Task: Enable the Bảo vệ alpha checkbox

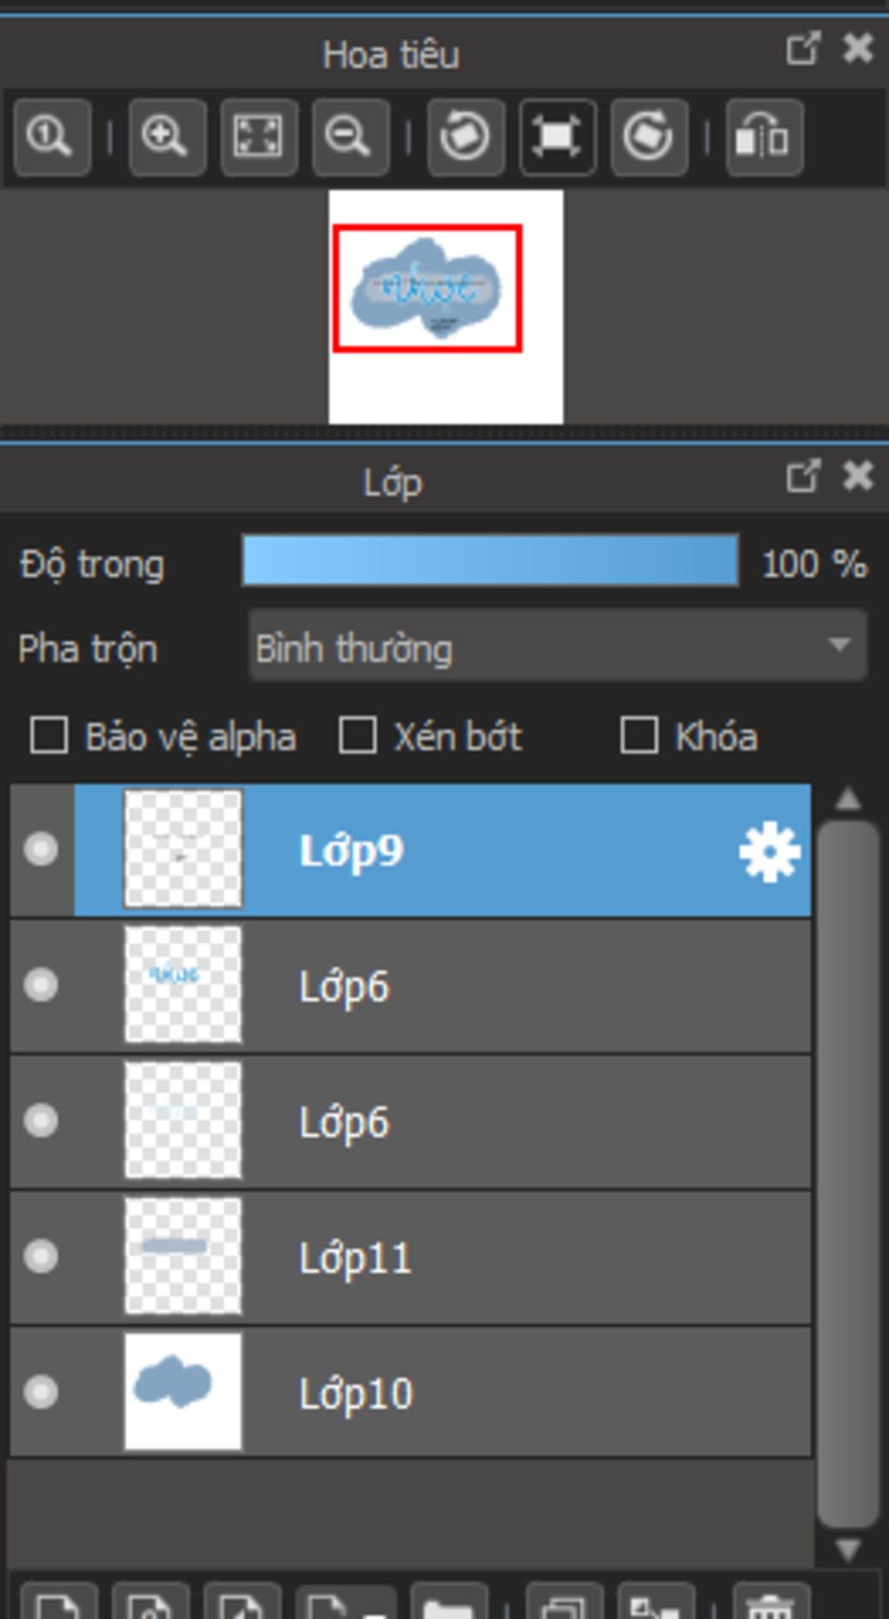Action: tap(49, 736)
